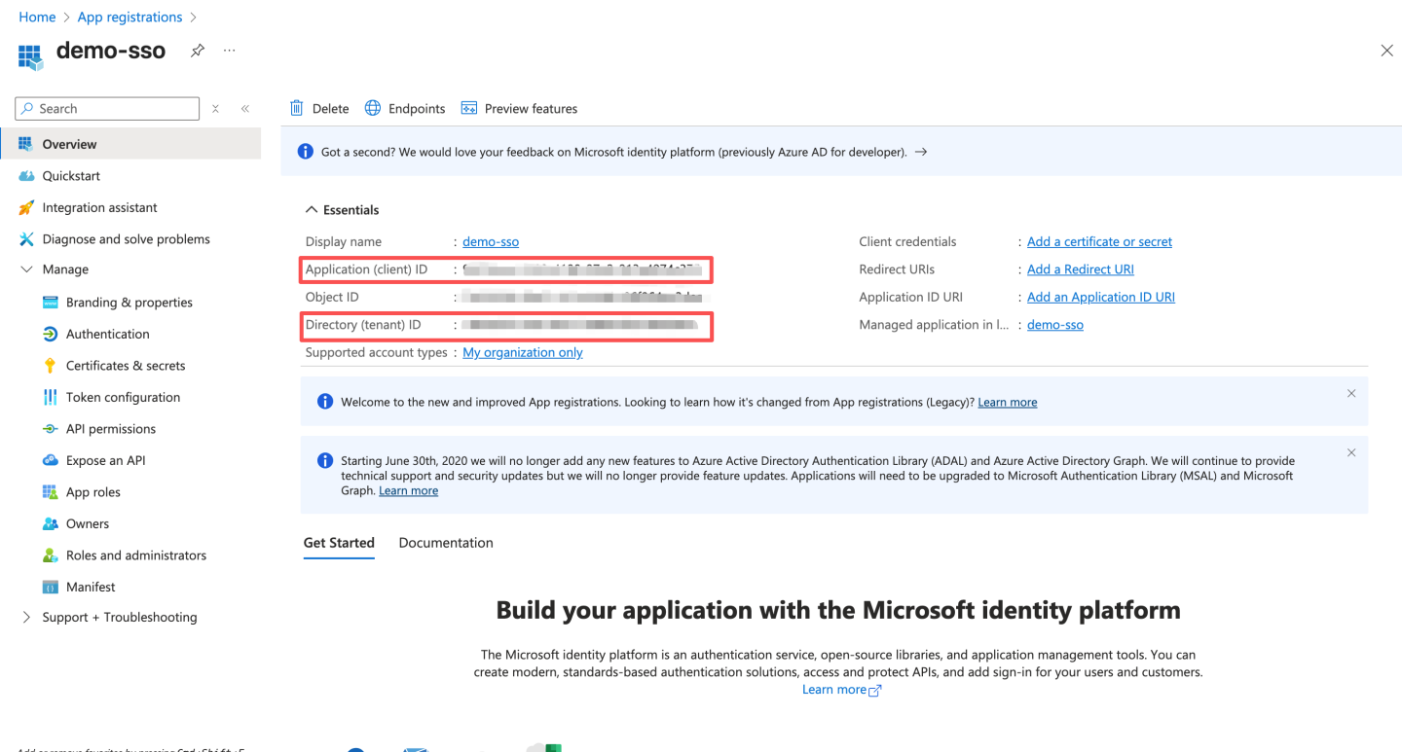Go to App registrations breadcrumb

click(x=129, y=18)
